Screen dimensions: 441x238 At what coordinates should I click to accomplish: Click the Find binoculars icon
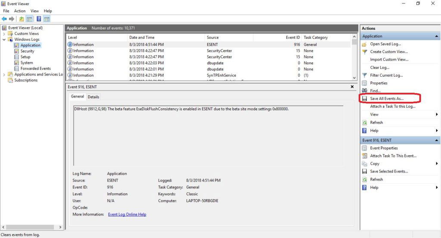(364, 91)
